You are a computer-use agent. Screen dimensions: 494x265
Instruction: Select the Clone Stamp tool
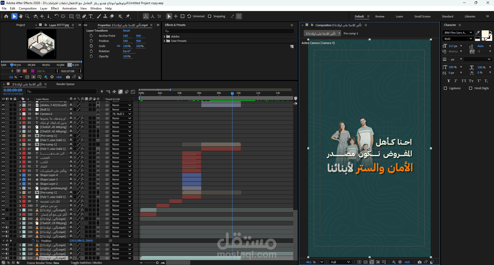point(105,16)
